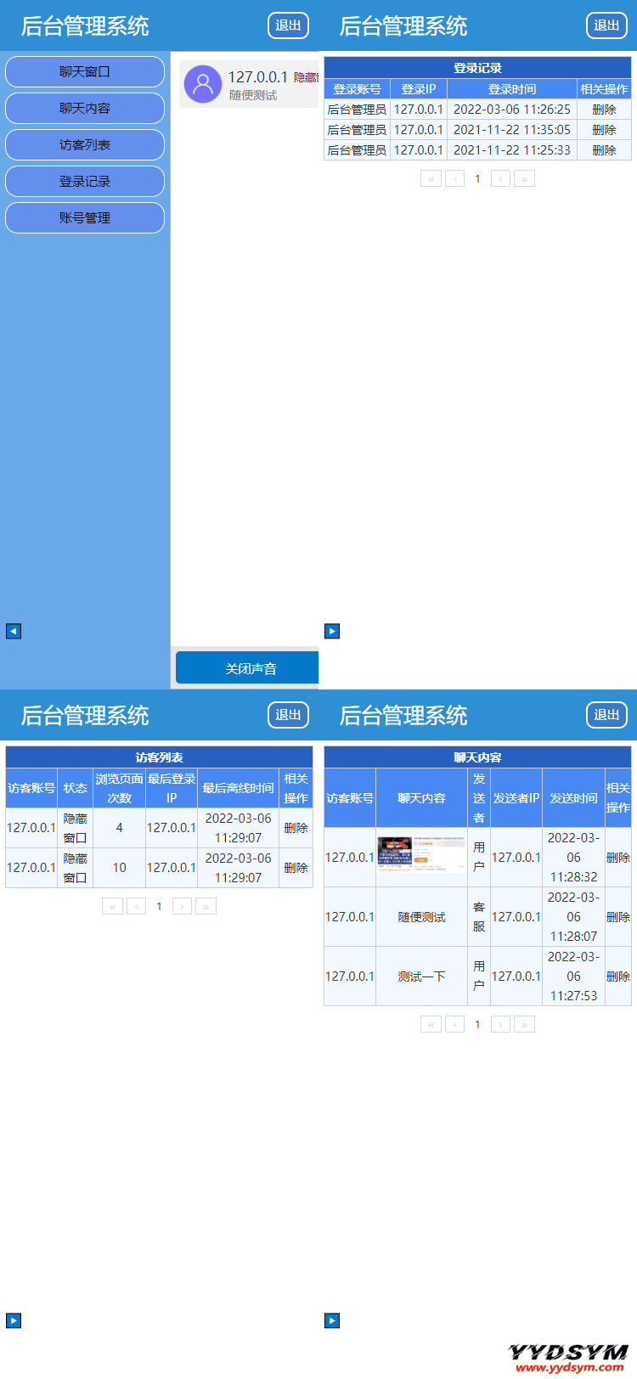Select page 1 in 登录记录 pagination
The height and width of the screenshot is (1379, 637).
pos(477,178)
